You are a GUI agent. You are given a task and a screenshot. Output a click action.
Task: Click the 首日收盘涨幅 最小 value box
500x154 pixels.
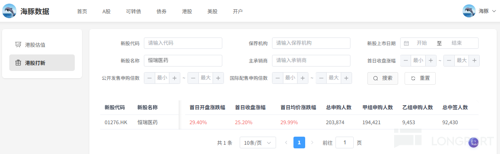tap(418, 60)
